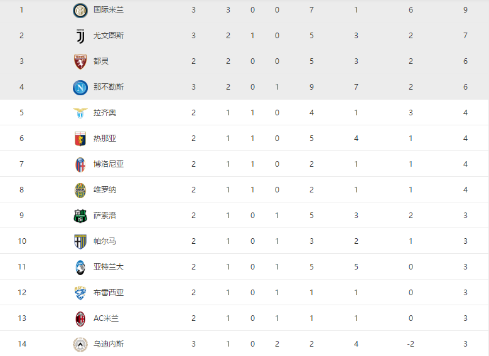Click the AC Milan badge

(80, 319)
